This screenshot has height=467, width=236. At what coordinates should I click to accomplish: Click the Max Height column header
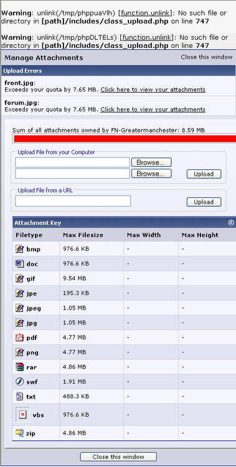[x=200, y=235]
